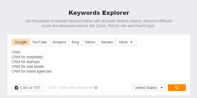
Task: Click the '1,255 / 1,400 weekly reports left' text
Action: click(x=70, y=88)
